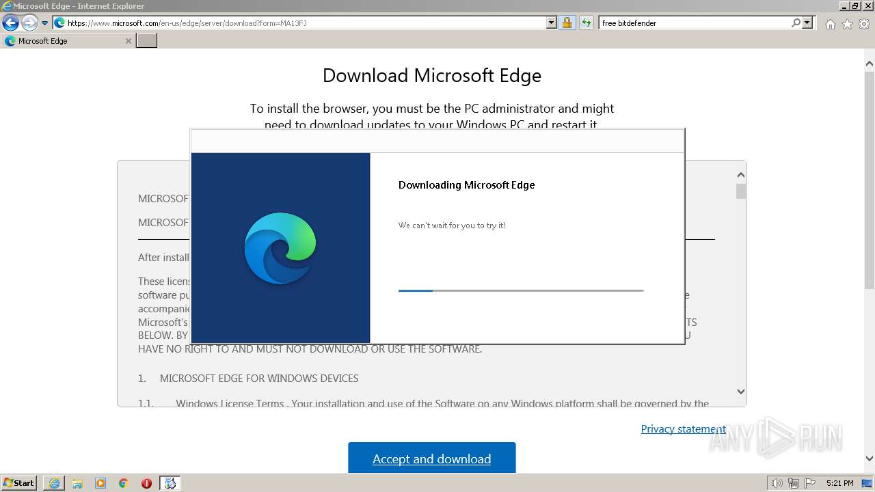Open the Windows Start button
The width and height of the screenshot is (875, 492).
pyautogui.click(x=19, y=482)
